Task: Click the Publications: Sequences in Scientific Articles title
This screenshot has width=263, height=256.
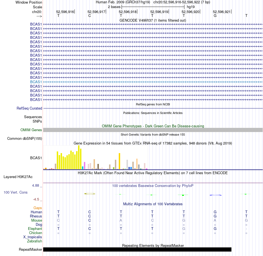Action: [153, 113]
